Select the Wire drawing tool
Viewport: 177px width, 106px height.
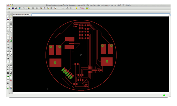coord(8,66)
